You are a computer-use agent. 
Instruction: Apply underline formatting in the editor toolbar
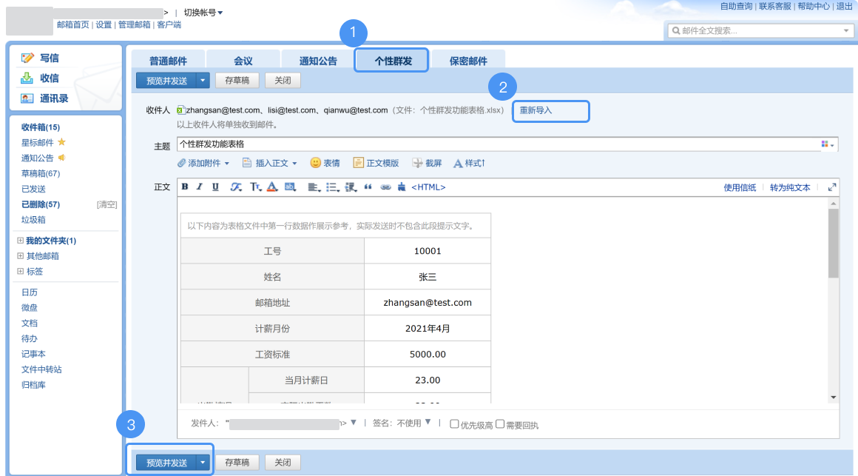point(215,187)
